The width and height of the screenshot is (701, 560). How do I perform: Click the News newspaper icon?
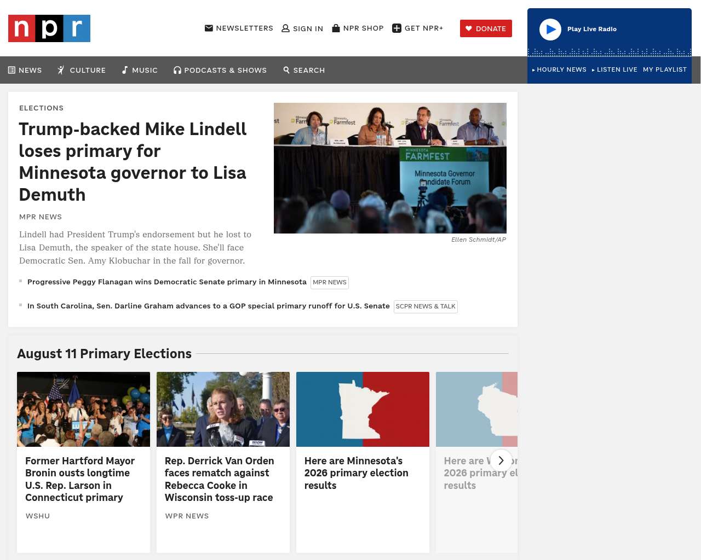click(12, 70)
